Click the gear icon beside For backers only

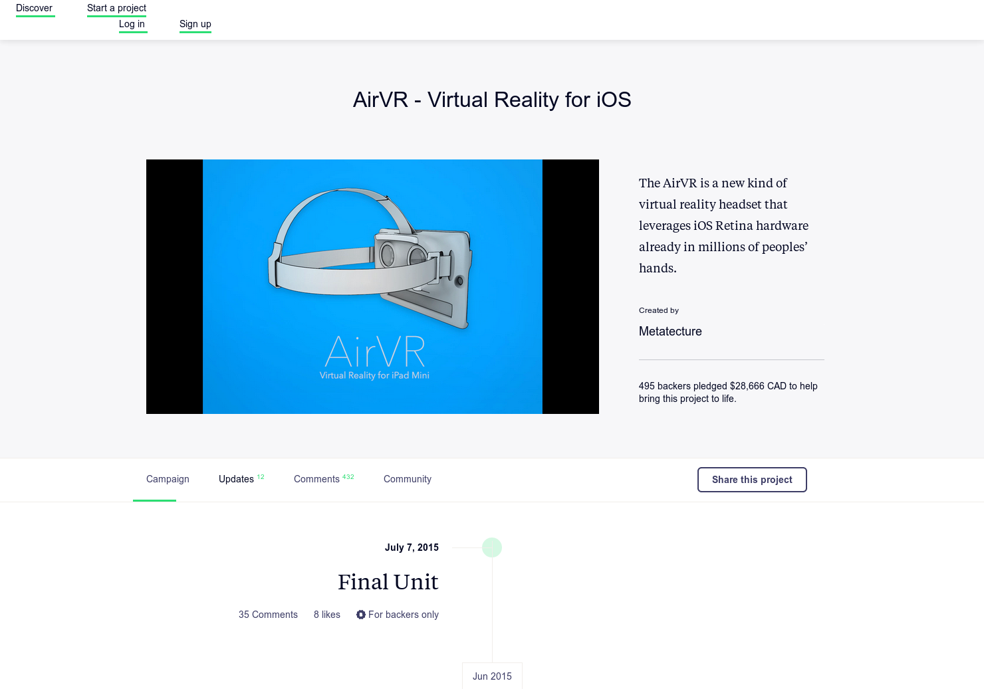pyautogui.click(x=361, y=615)
